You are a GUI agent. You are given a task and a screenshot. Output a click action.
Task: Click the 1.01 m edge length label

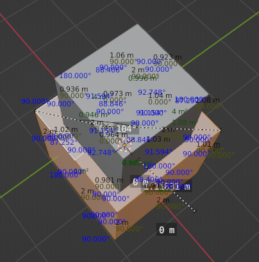208,144
